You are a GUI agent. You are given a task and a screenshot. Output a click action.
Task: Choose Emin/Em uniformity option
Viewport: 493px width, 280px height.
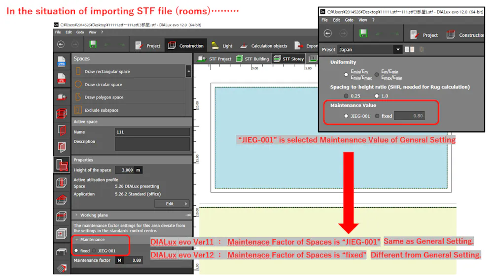pyautogui.click(x=346, y=75)
